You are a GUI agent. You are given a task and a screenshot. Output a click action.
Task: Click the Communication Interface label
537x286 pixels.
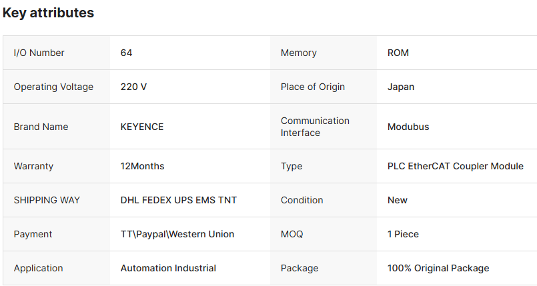[315, 127]
